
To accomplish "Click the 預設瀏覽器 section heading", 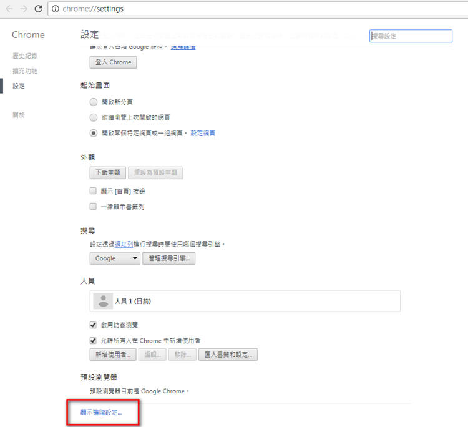I will (99, 377).
